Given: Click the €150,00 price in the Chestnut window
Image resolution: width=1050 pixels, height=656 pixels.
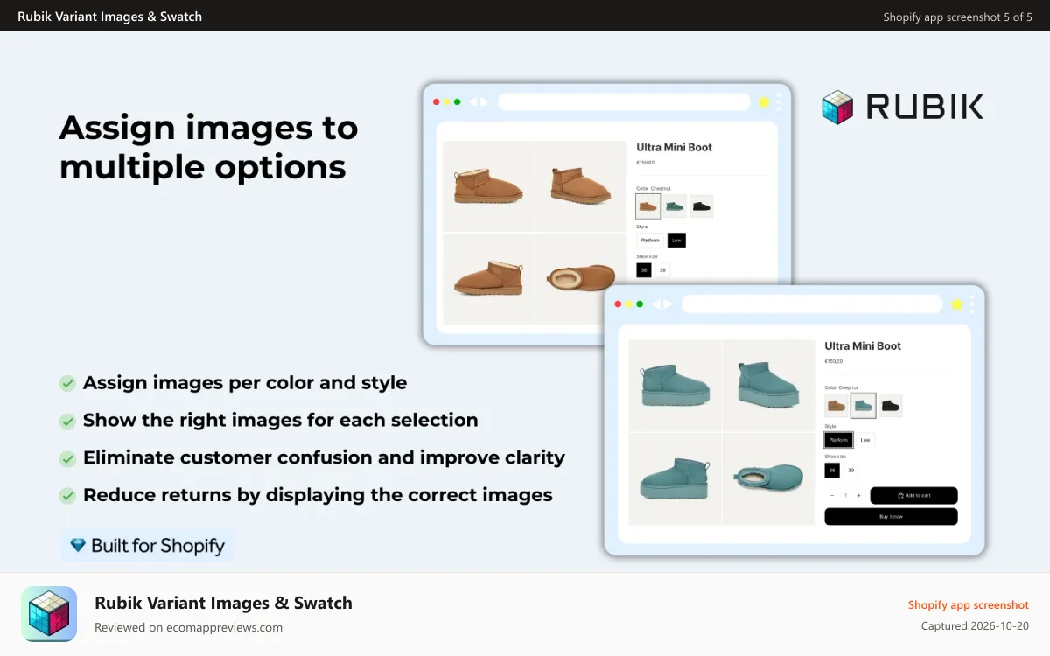Looking at the screenshot, I should pos(646,163).
